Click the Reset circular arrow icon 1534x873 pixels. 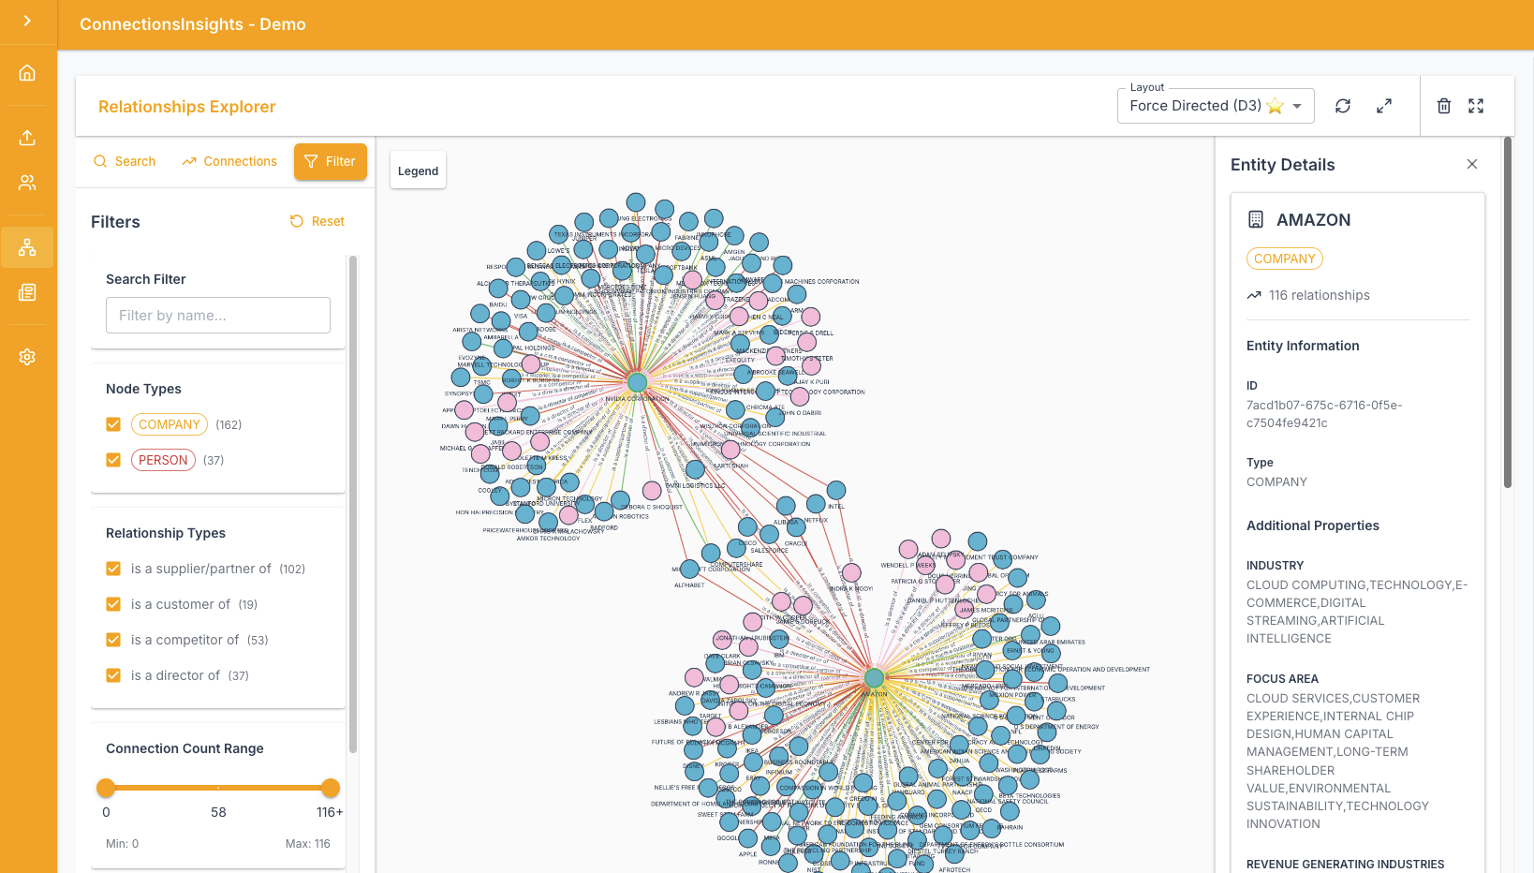click(x=297, y=221)
